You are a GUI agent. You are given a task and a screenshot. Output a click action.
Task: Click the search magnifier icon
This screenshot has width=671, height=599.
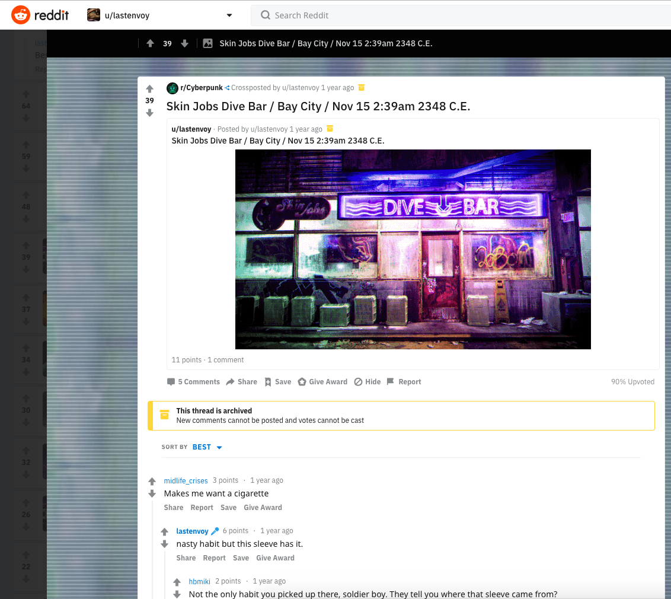point(266,15)
